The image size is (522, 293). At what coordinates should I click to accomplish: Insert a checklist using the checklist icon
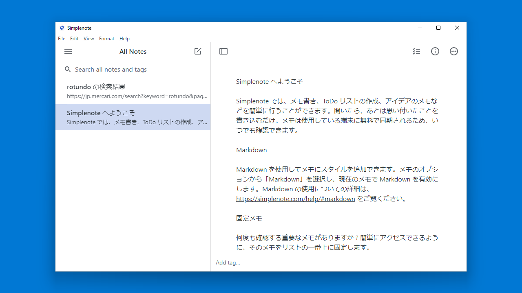click(416, 51)
